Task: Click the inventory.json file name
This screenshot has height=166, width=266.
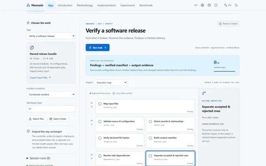Action: click(110, 107)
